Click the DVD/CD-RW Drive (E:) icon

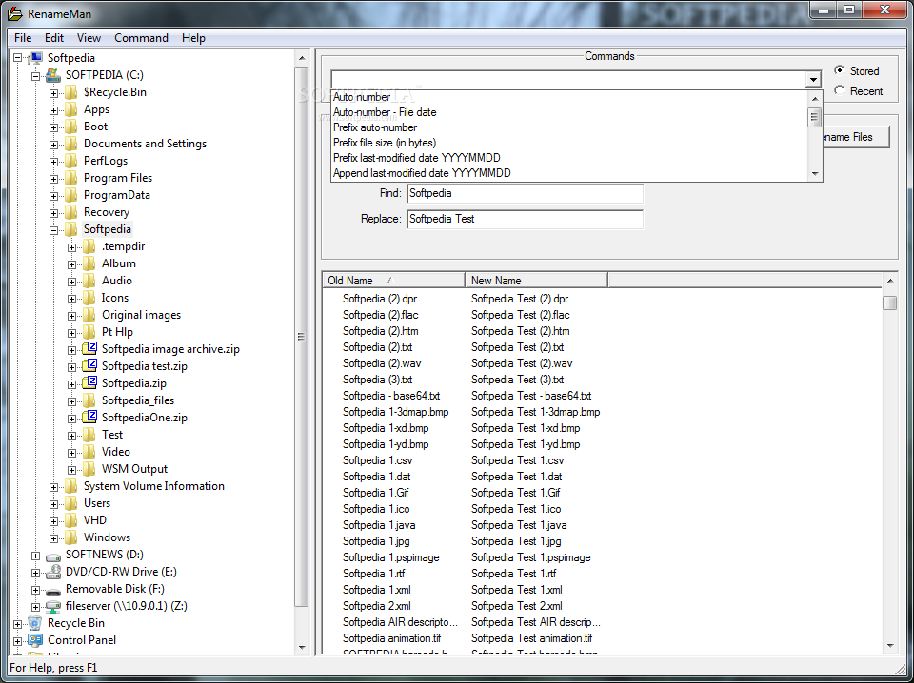tap(53, 572)
